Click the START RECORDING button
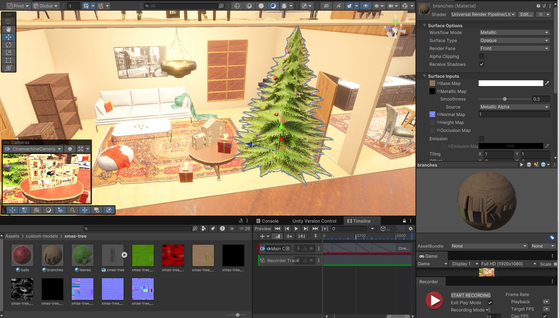The width and height of the screenshot is (560, 318). 471,295
